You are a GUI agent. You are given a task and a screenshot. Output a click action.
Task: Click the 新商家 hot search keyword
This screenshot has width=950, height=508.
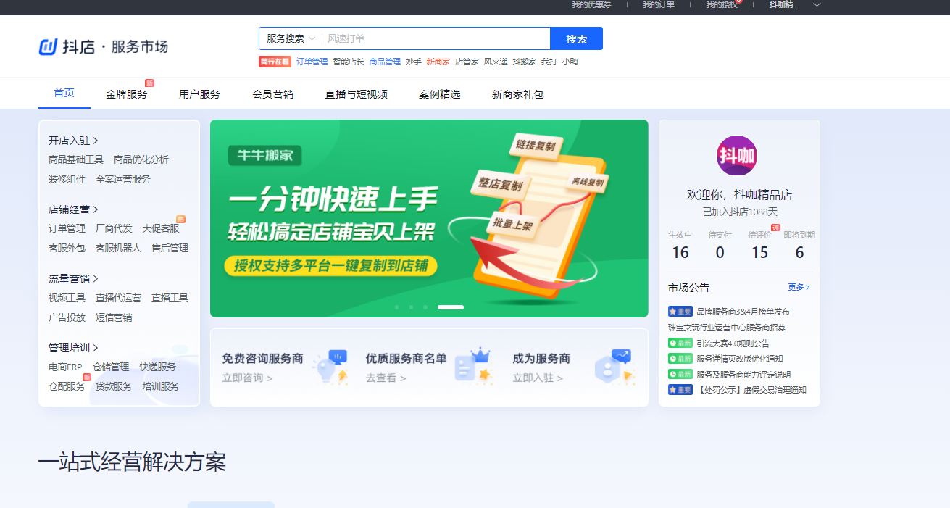tap(438, 62)
